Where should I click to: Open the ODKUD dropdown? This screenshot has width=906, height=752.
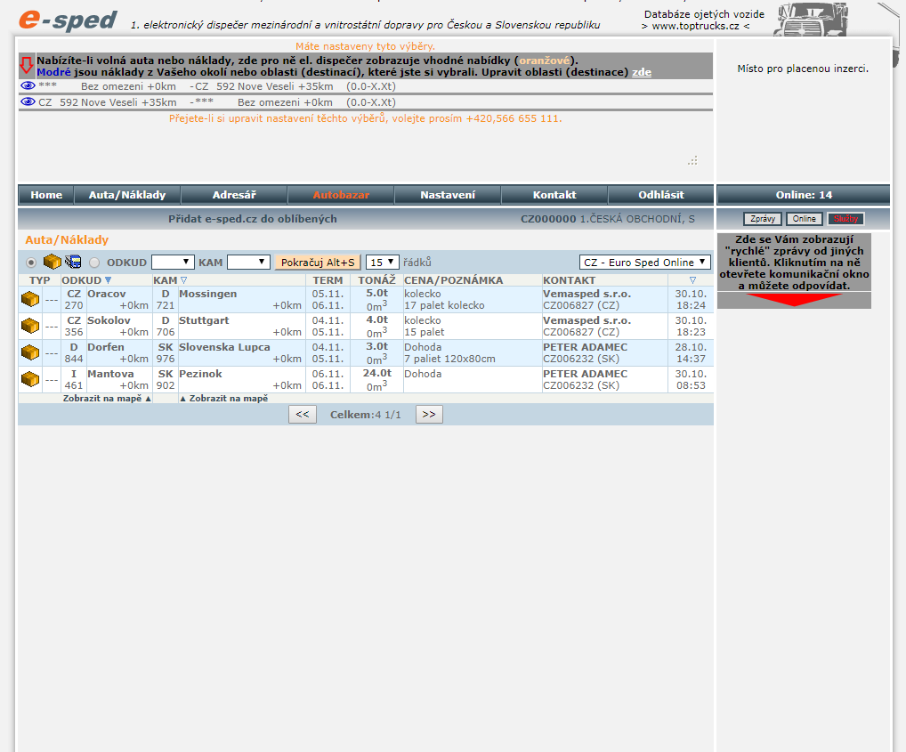pos(172,263)
